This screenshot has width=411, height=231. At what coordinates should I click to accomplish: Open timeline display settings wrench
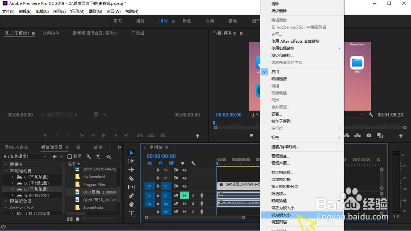pos(194,163)
